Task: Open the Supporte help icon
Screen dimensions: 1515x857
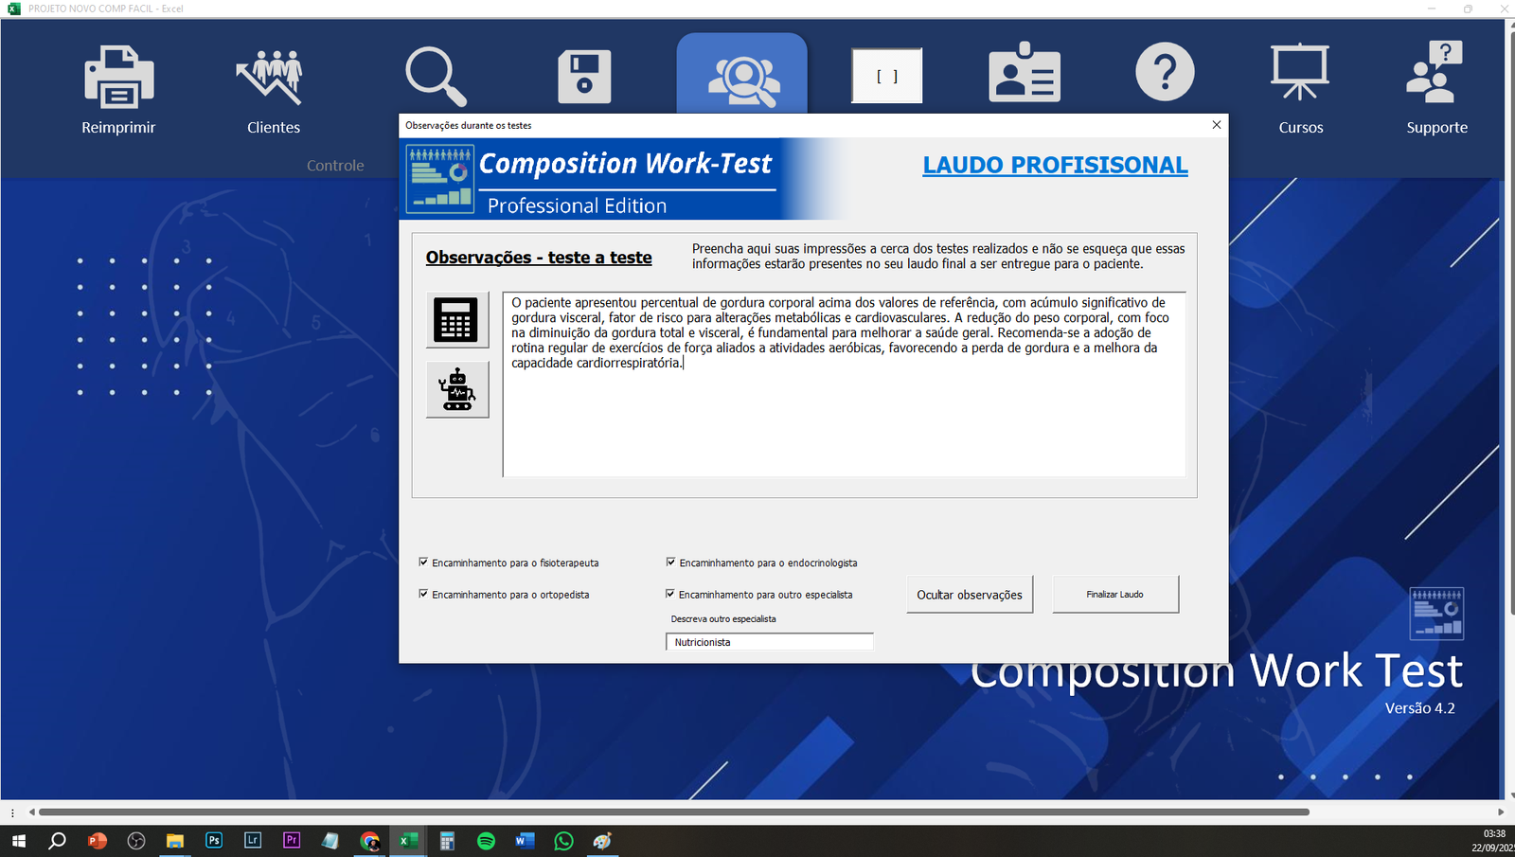Action: (x=1435, y=73)
